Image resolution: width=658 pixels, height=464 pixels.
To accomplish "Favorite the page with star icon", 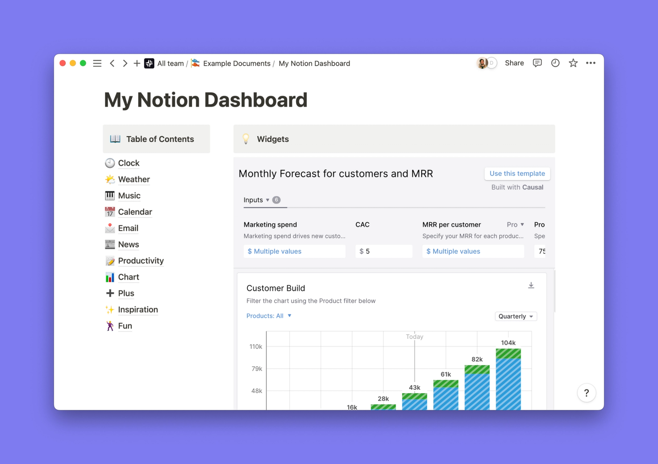I will tap(573, 63).
